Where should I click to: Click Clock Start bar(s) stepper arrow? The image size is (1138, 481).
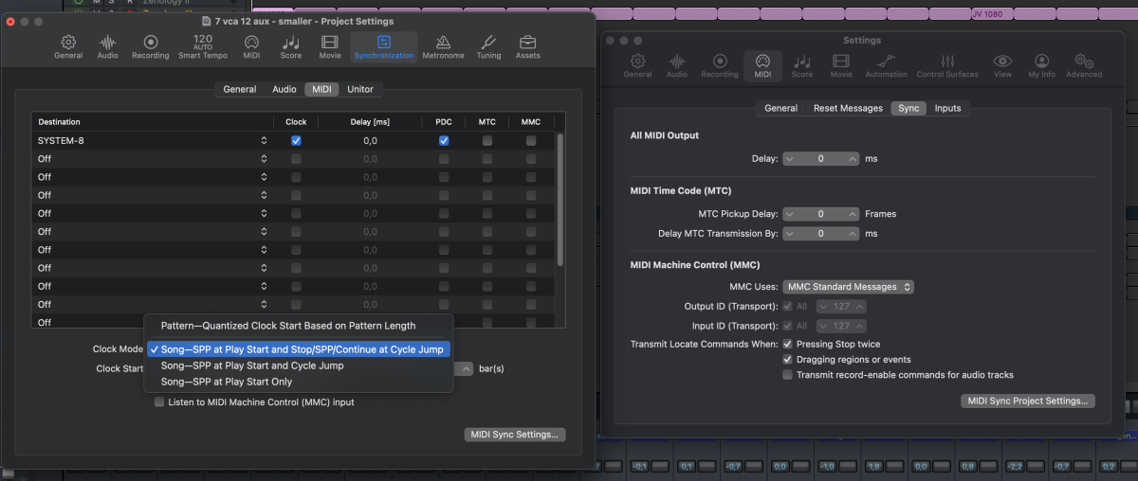(x=466, y=369)
